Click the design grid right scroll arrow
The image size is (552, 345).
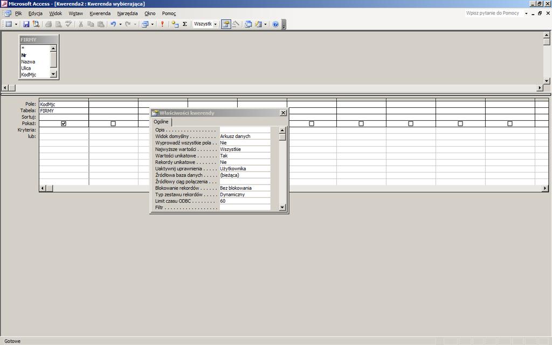[545, 188]
